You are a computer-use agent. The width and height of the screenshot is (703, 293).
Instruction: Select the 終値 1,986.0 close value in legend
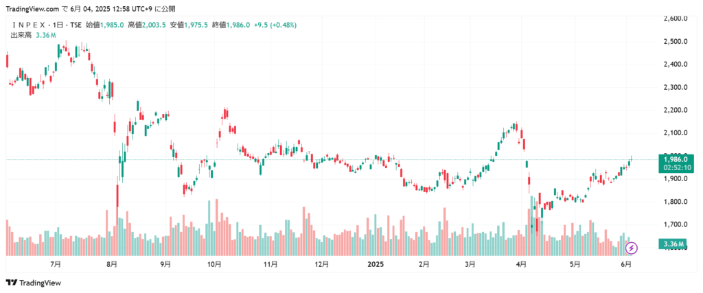(x=231, y=25)
